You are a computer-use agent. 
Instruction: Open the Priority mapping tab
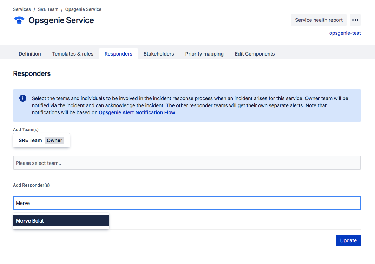tap(204, 54)
